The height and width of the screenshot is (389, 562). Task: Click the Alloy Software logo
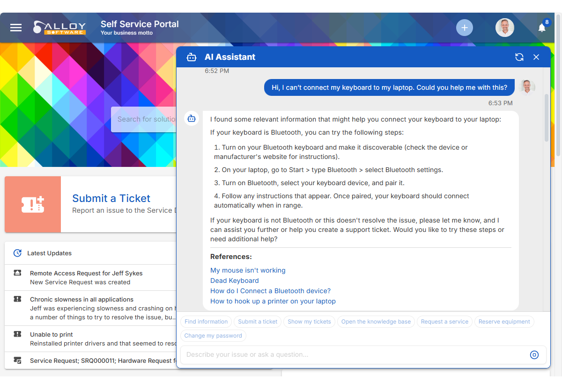click(x=59, y=28)
